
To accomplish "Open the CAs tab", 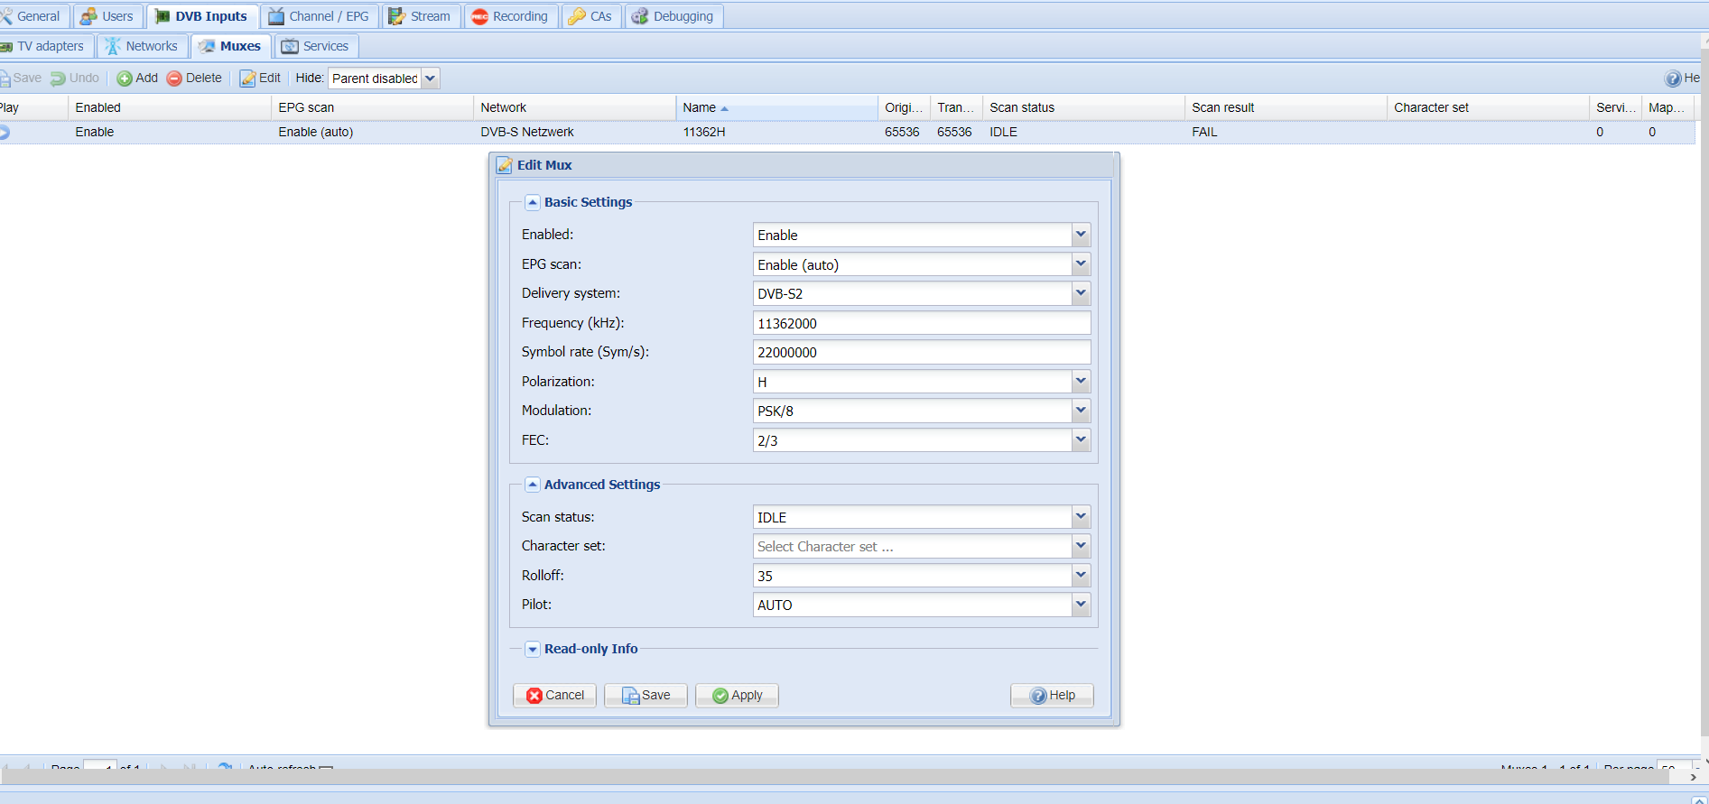I will (x=590, y=16).
